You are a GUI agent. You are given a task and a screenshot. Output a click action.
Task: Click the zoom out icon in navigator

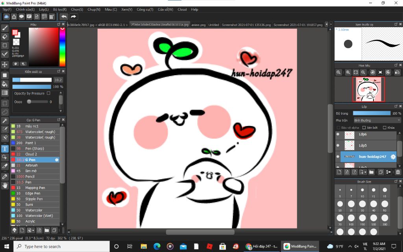coord(363,72)
